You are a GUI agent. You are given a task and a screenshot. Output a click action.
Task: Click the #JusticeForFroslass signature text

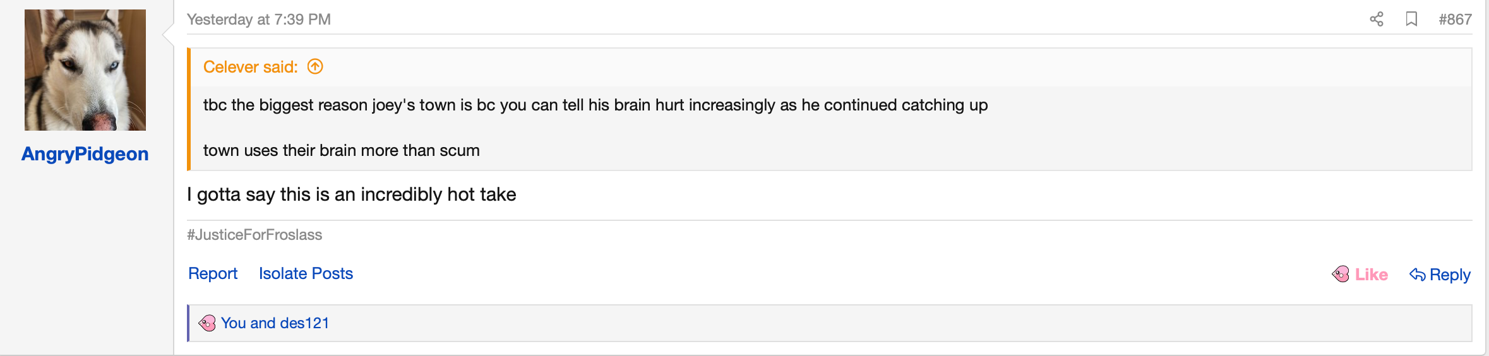254,235
